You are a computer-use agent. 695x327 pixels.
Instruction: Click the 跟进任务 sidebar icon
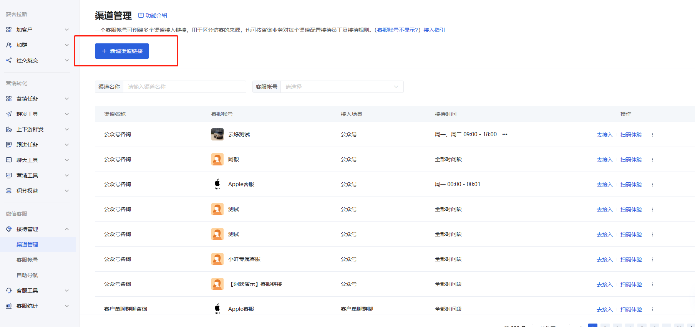[9, 145]
